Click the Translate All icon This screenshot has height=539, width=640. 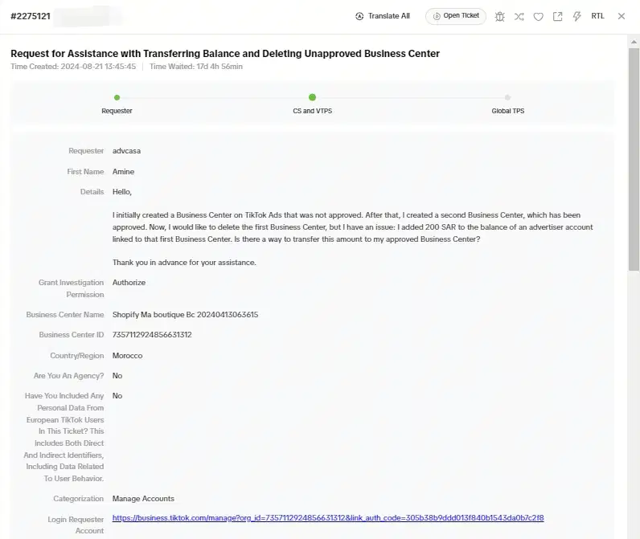tap(359, 16)
